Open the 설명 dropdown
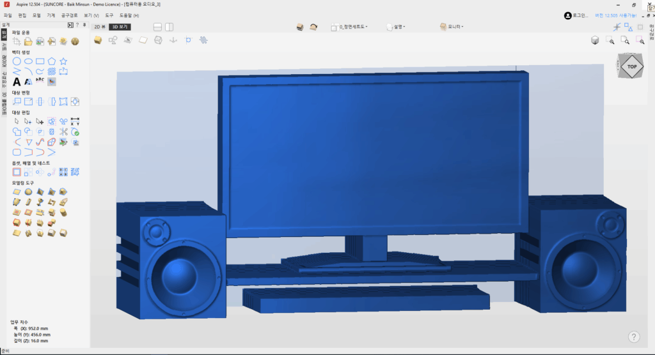The image size is (655, 355). point(396,27)
